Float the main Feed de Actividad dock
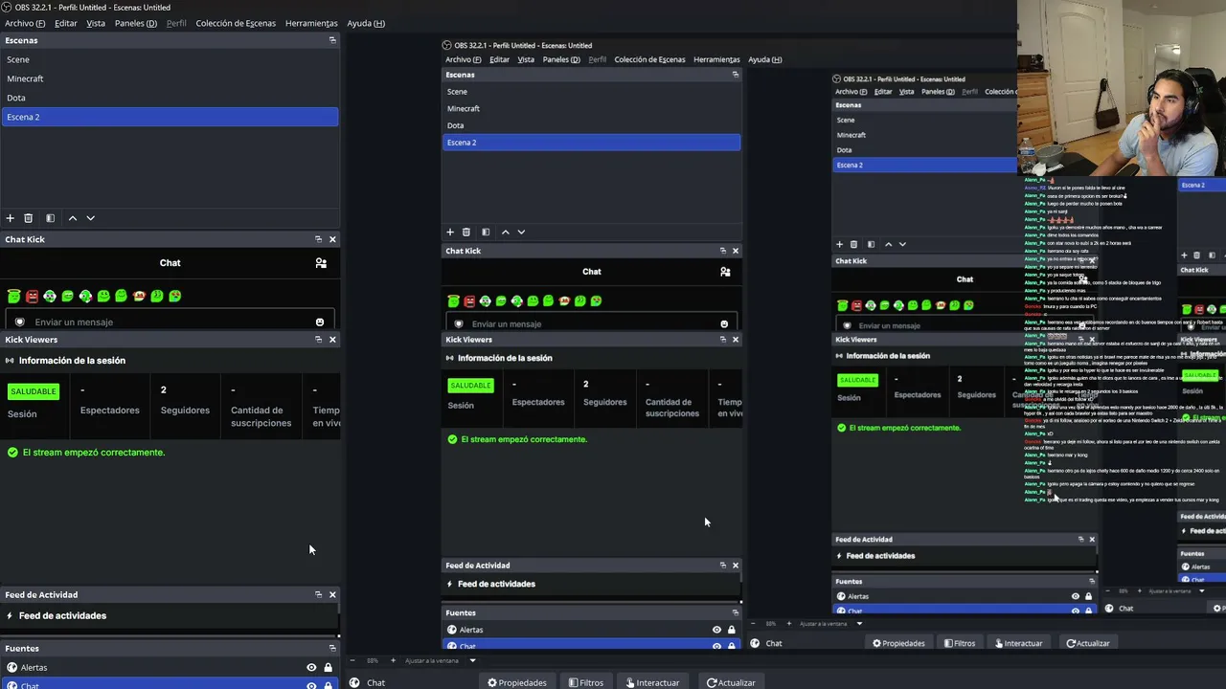Viewport: 1226px width, 689px height. pos(318,595)
